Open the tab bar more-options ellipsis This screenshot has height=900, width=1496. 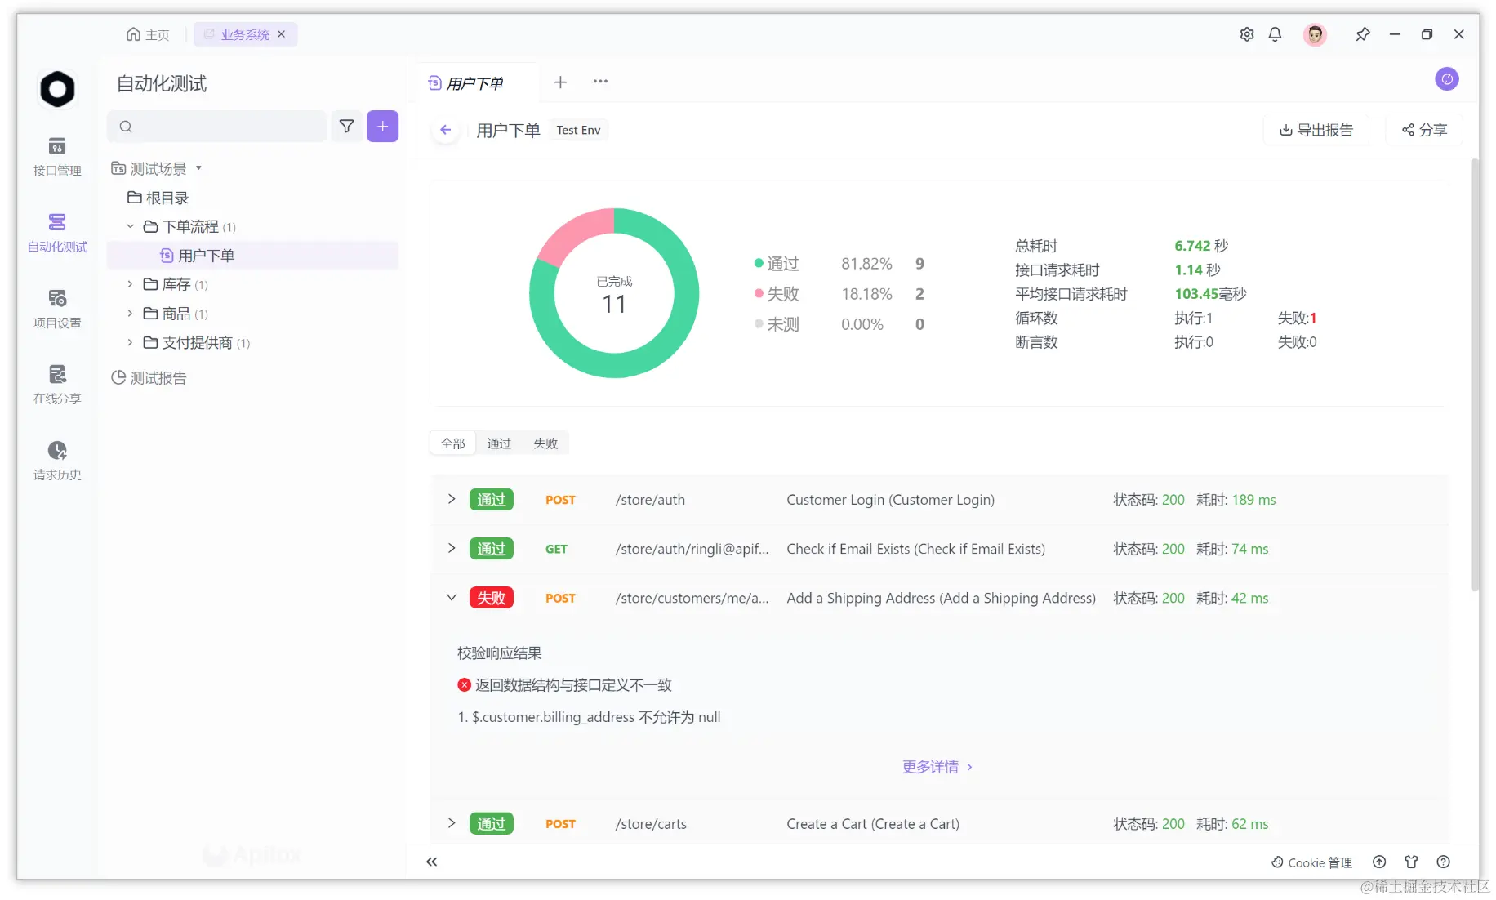600,82
